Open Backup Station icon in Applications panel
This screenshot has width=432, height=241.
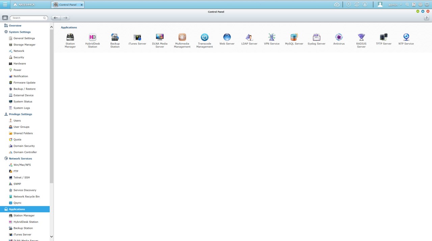115,37
